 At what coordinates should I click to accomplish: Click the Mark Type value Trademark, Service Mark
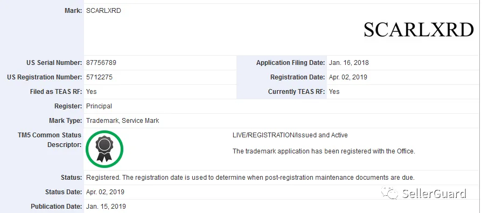[123, 121]
